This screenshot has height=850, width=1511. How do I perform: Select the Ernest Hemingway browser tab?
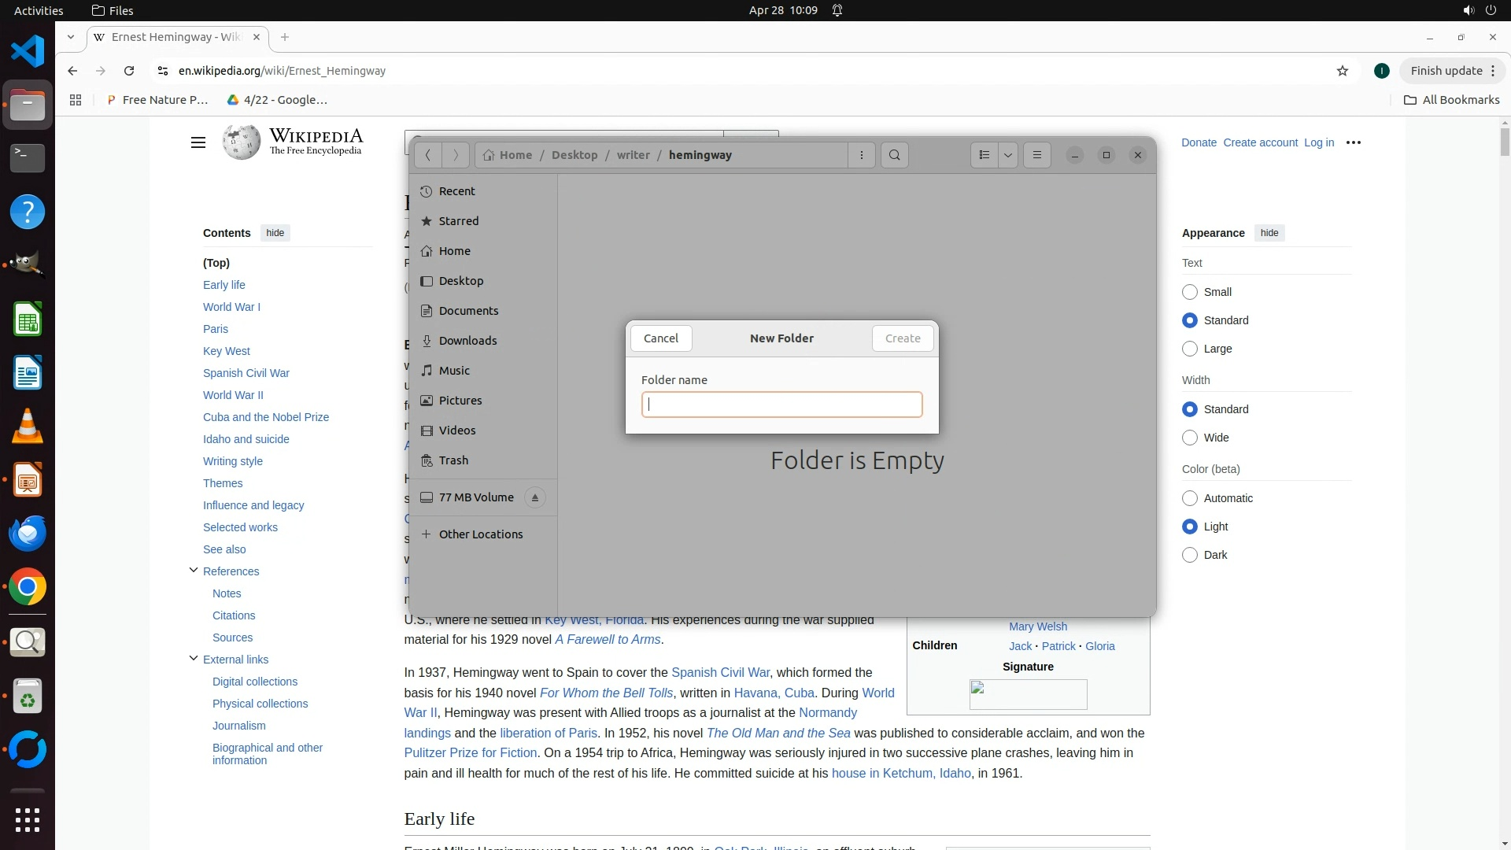point(175,37)
